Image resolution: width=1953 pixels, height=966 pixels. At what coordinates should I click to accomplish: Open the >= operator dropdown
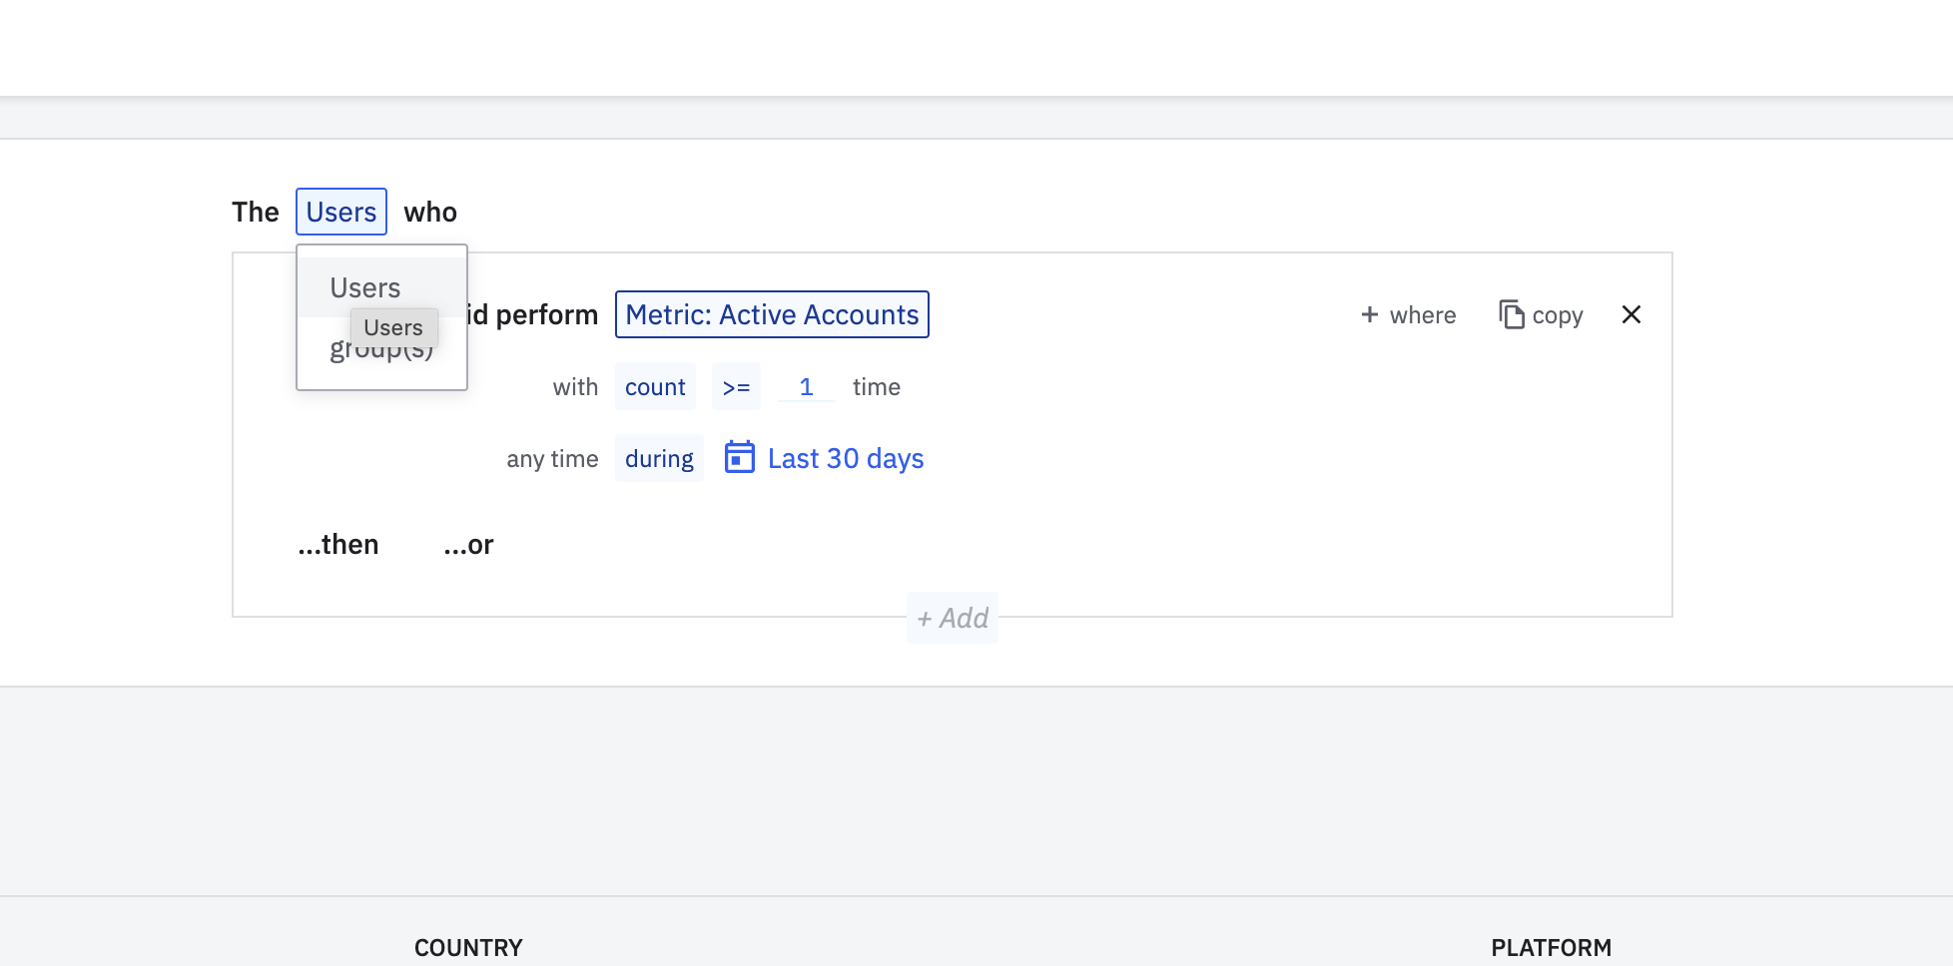click(736, 387)
